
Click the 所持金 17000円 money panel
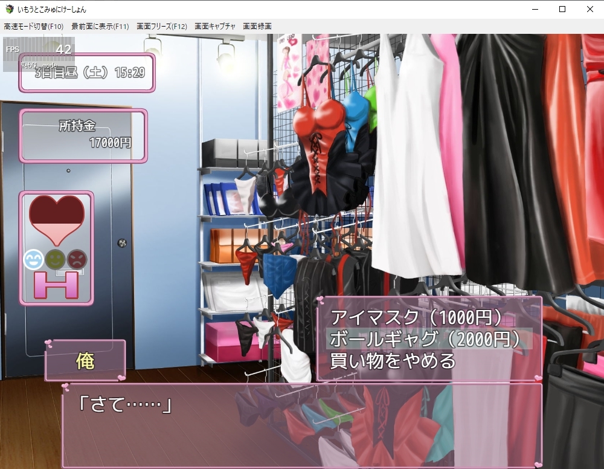[x=83, y=136]
